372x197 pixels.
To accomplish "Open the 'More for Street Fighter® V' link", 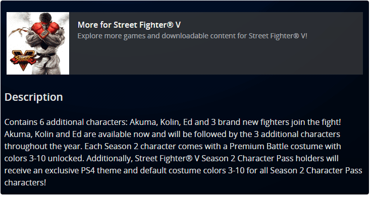I will (129, 25).
